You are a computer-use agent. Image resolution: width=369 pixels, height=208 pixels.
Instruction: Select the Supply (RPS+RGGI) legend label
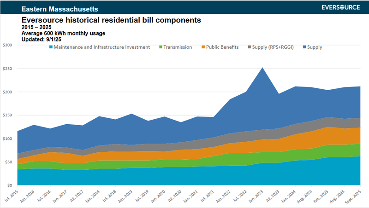[x=274, y=47]
